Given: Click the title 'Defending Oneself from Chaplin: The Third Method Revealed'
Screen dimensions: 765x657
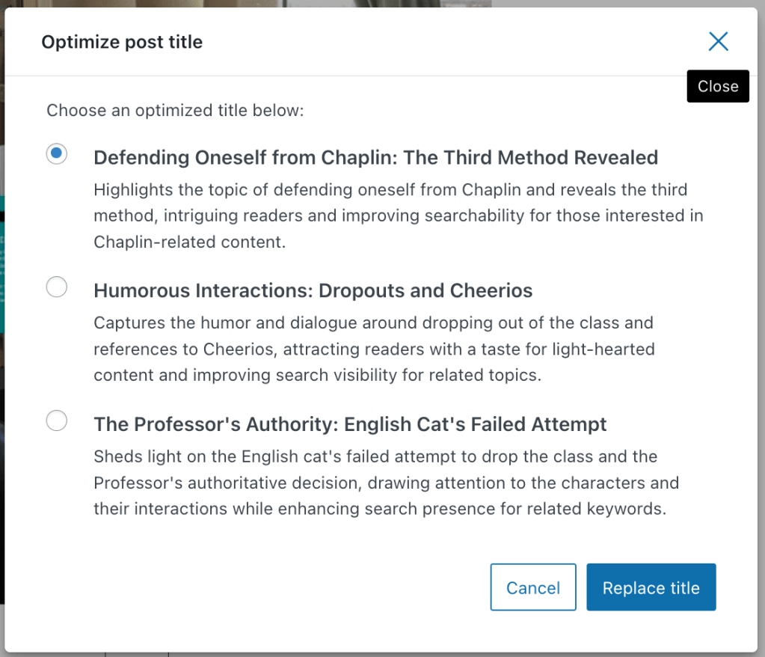Looking at the screenshot, I should (375, 158).
